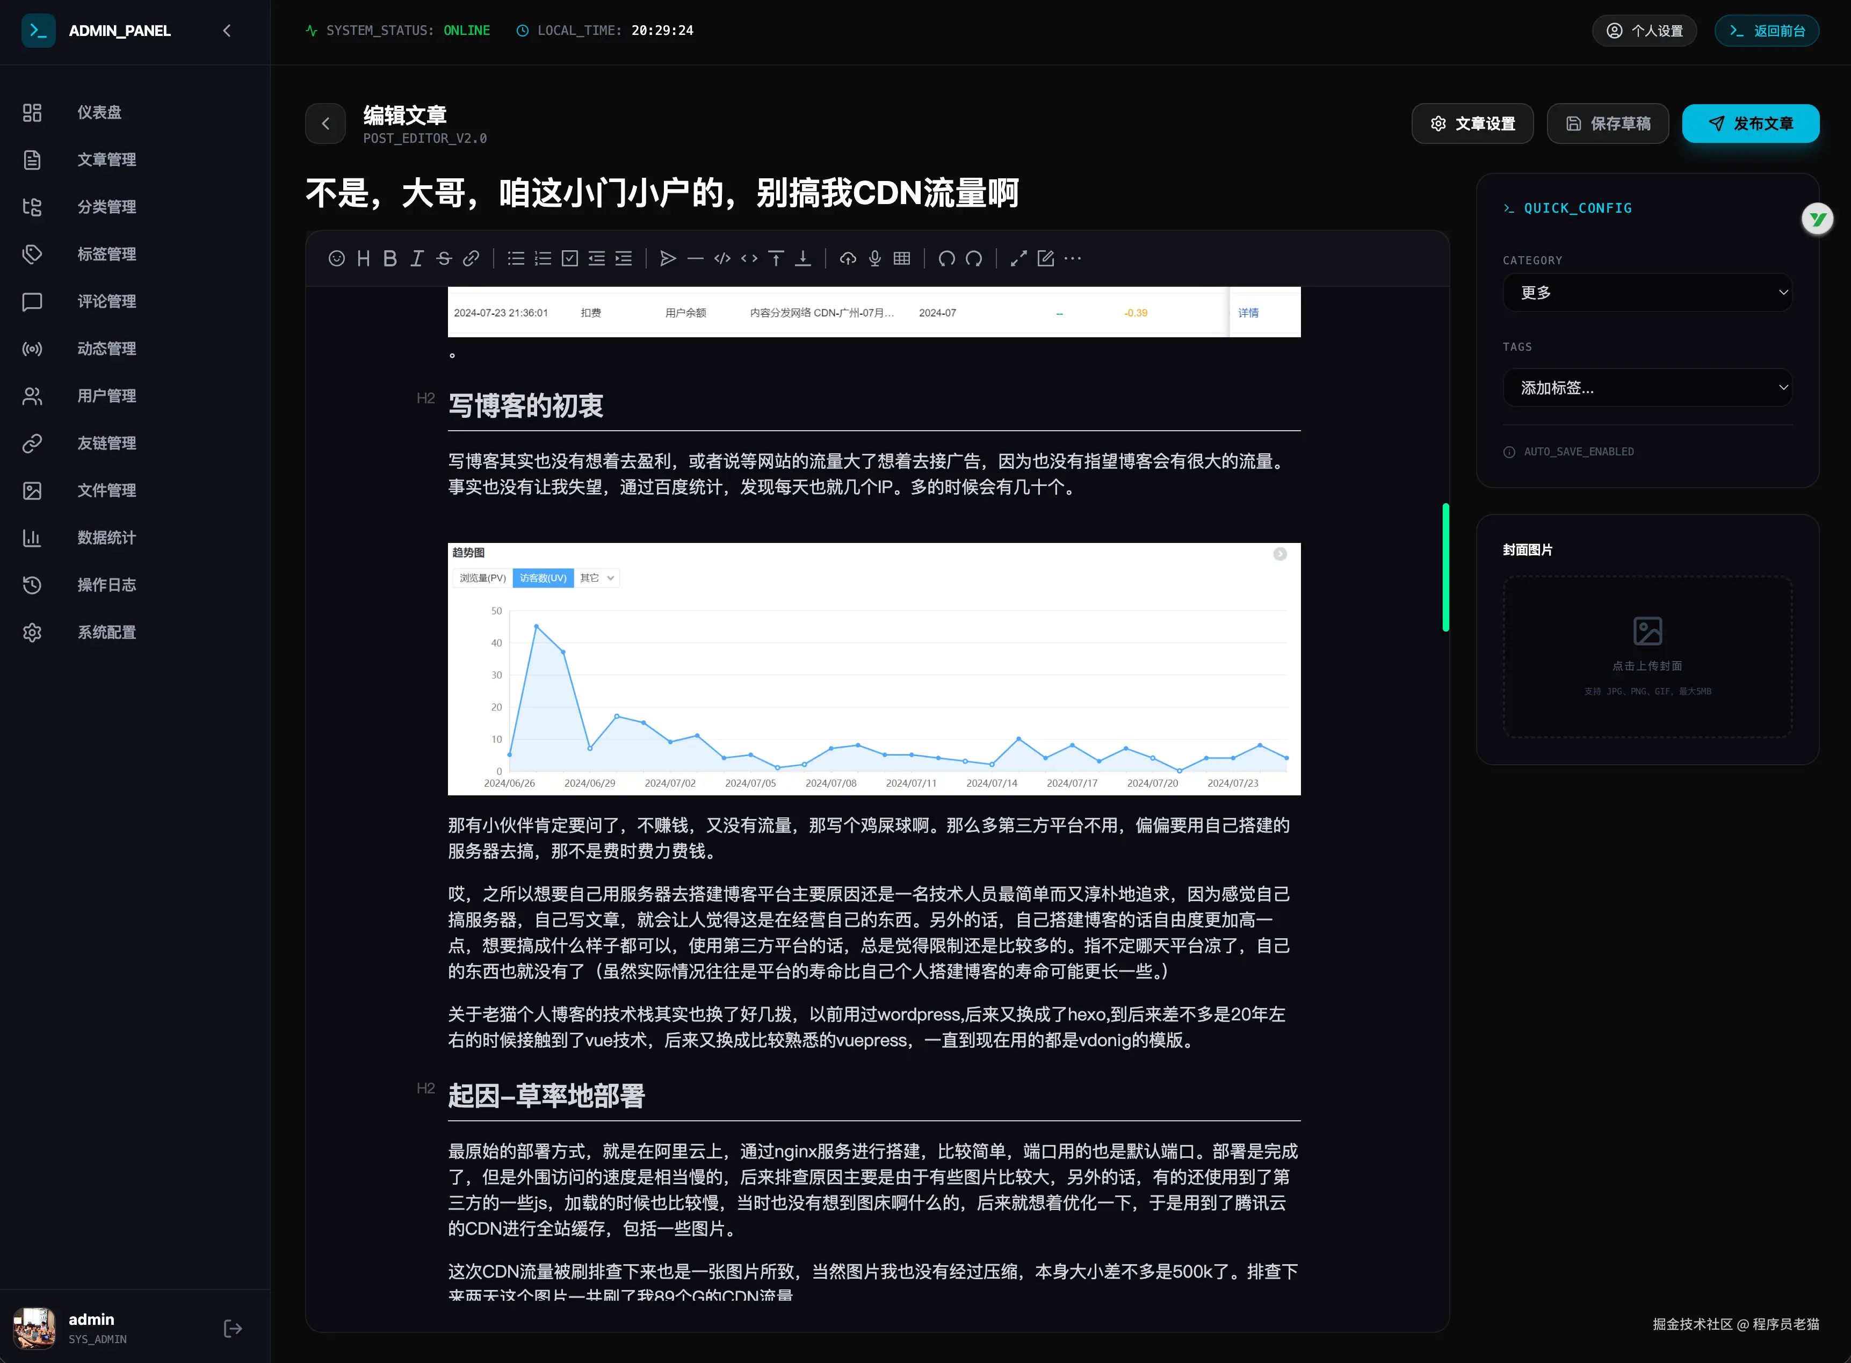Open more toolbar options ellipsis
The width and height of the screenshot is (1851, 1363).
[x=1073, y=258]
